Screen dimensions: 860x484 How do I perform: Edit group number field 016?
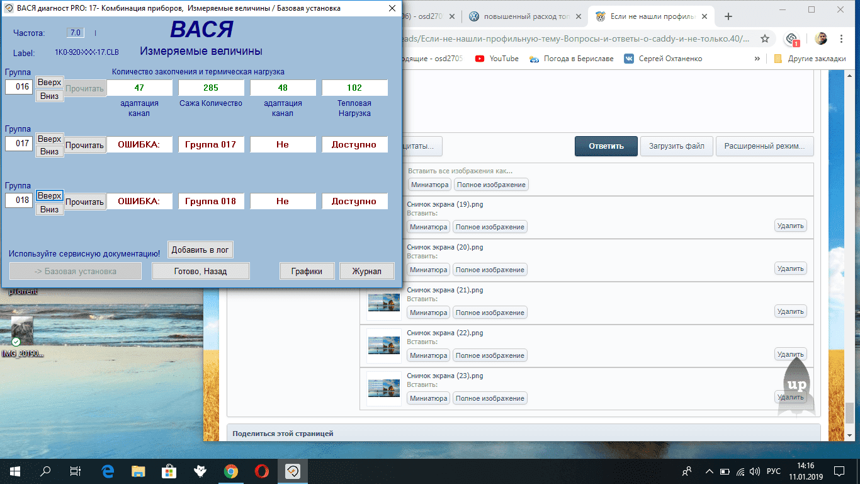pos(19,86)
